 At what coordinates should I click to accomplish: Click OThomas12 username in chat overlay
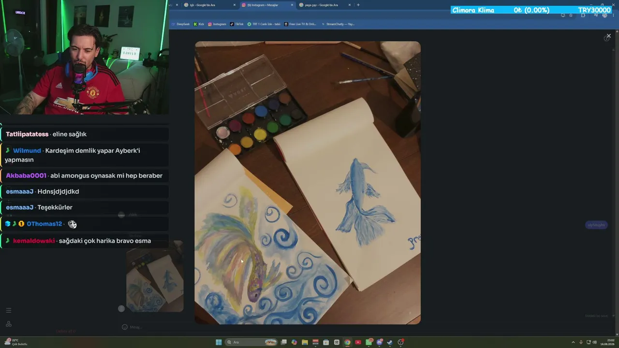pos(44,224)
